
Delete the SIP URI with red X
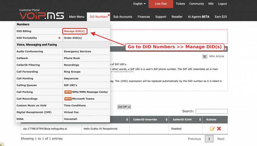click(219, 129)
